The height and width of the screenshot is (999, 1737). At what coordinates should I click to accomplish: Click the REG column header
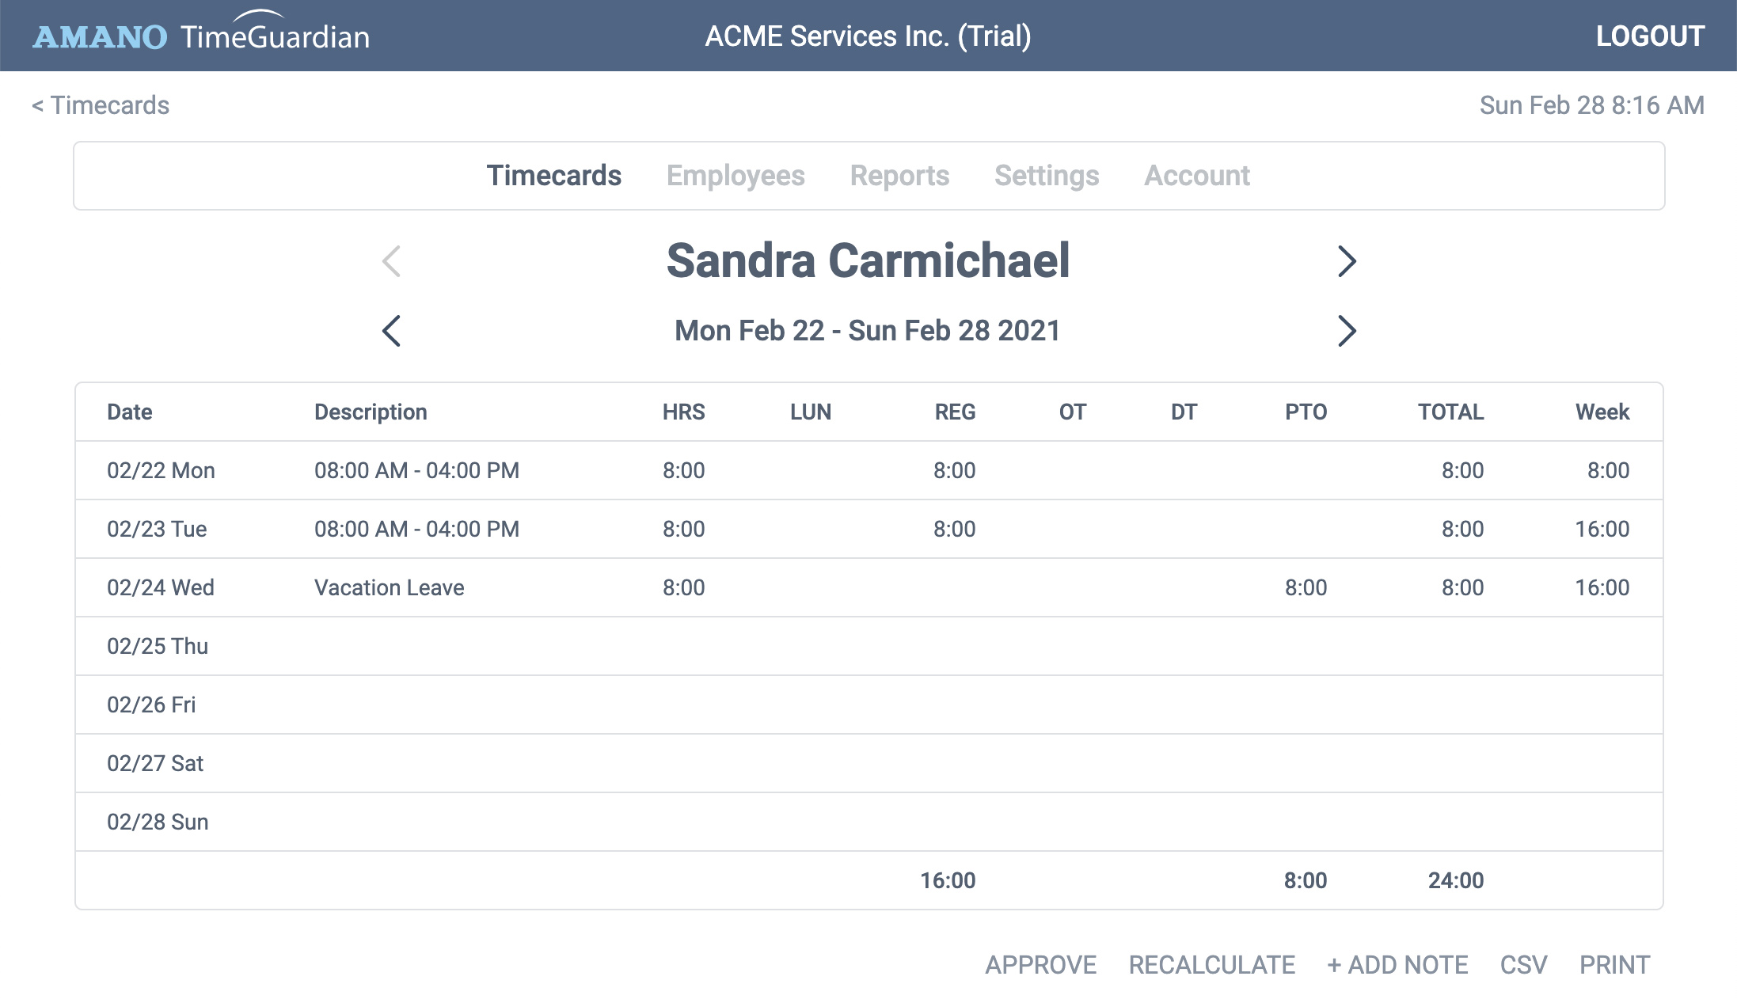(955, 412)
